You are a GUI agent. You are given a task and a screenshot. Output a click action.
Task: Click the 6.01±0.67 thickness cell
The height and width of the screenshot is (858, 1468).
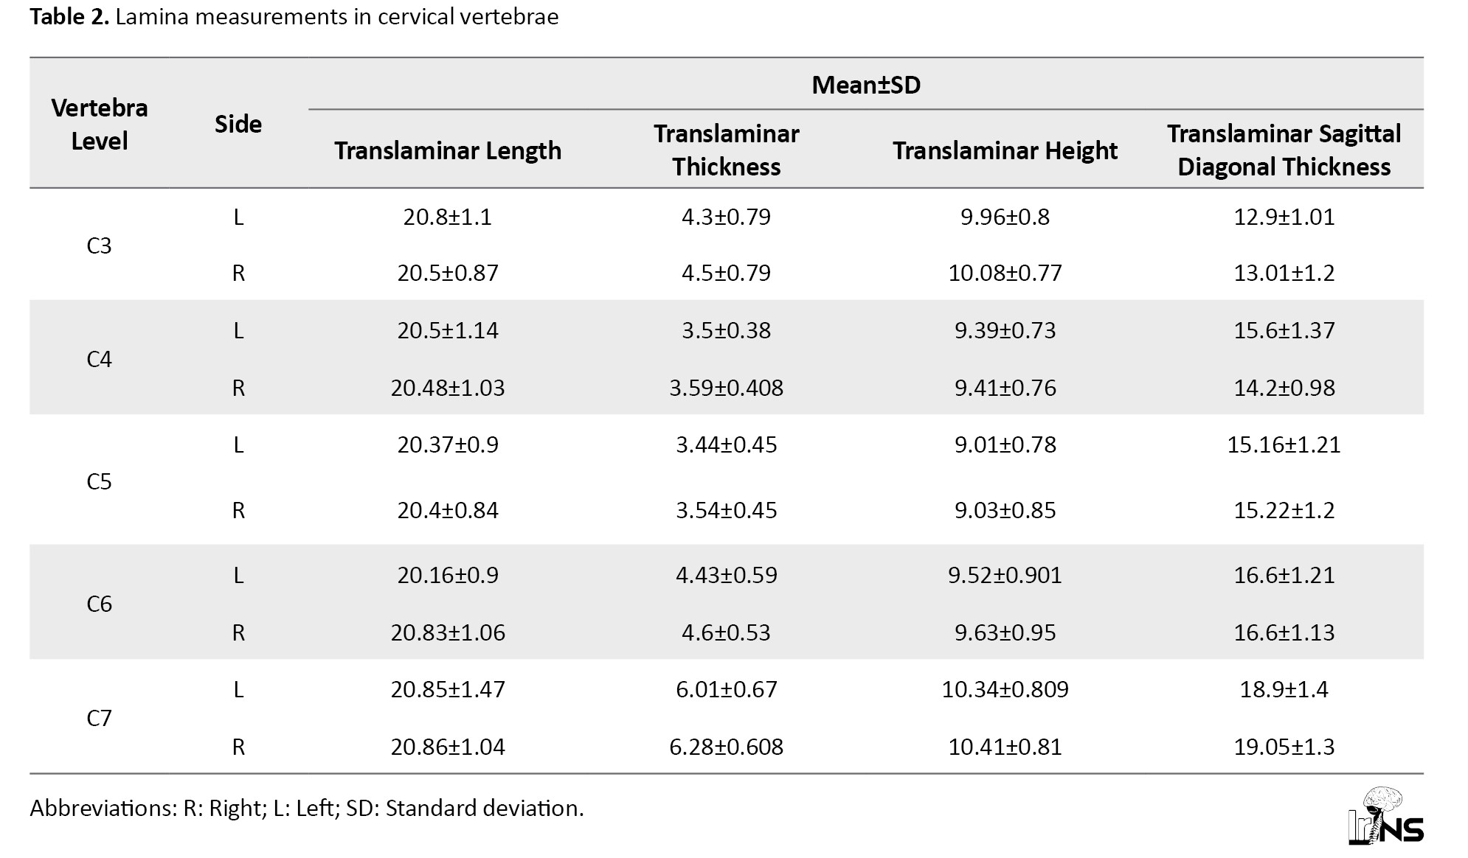[x=726, y=689]
